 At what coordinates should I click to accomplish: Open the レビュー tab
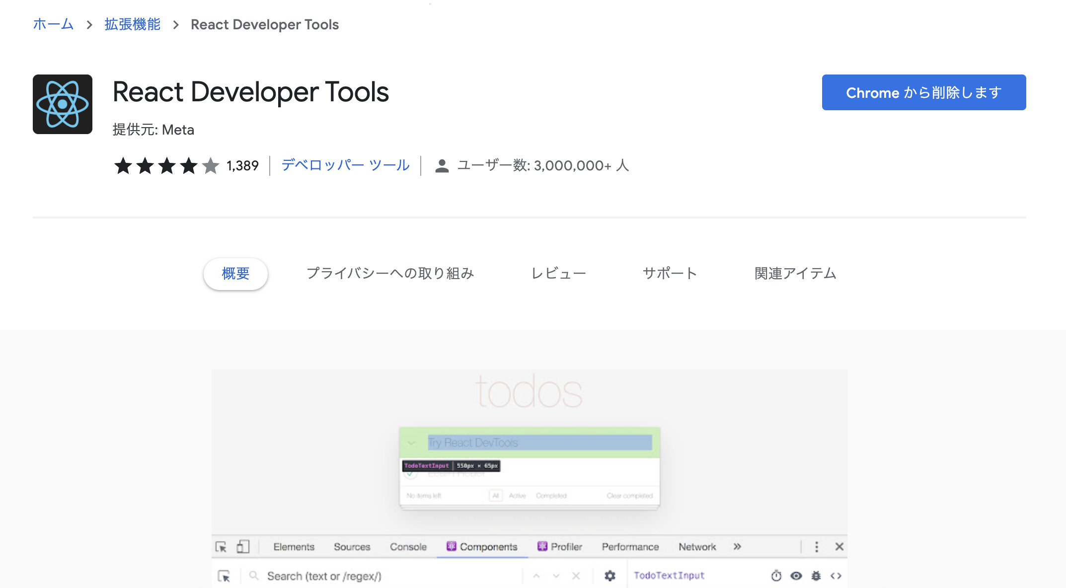click(559, 274)
